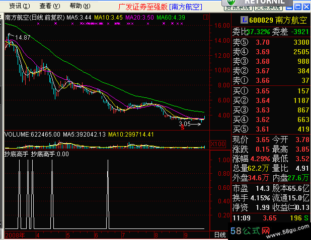Click the VOLUME:622465.00 label

tap(32, 135)
